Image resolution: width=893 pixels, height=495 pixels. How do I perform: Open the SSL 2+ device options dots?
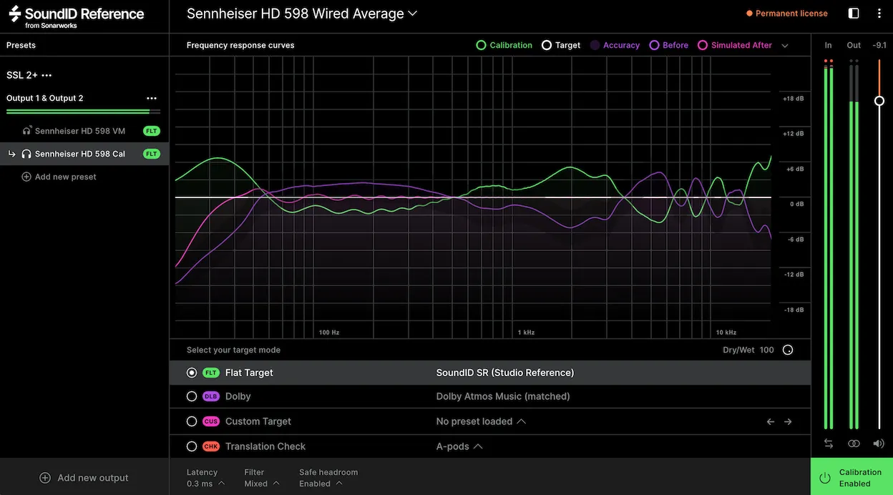[47, 75]
